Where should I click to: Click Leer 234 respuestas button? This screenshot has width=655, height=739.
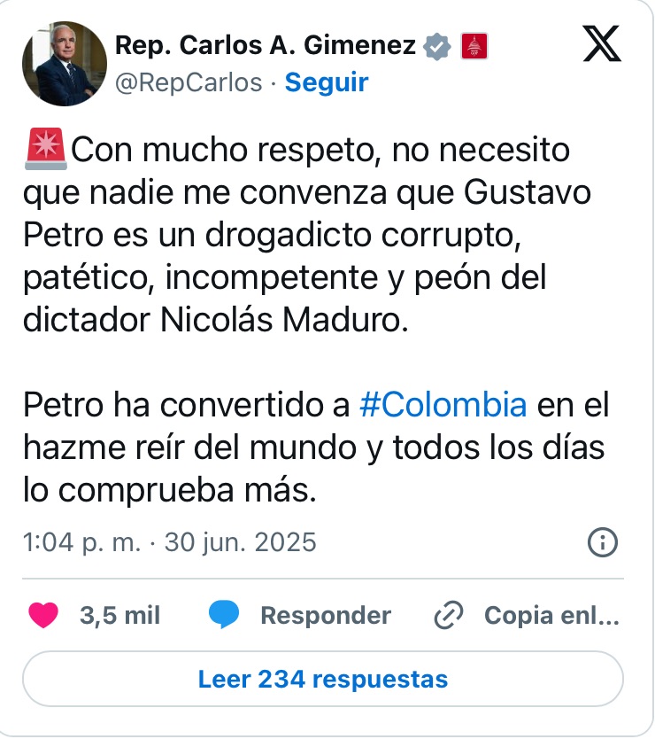(323, 679)
